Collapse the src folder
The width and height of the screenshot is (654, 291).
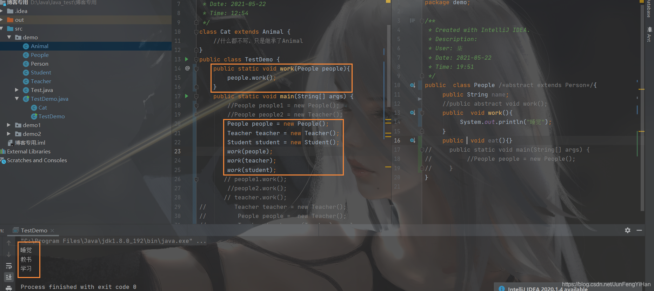[x=1, y=29]
